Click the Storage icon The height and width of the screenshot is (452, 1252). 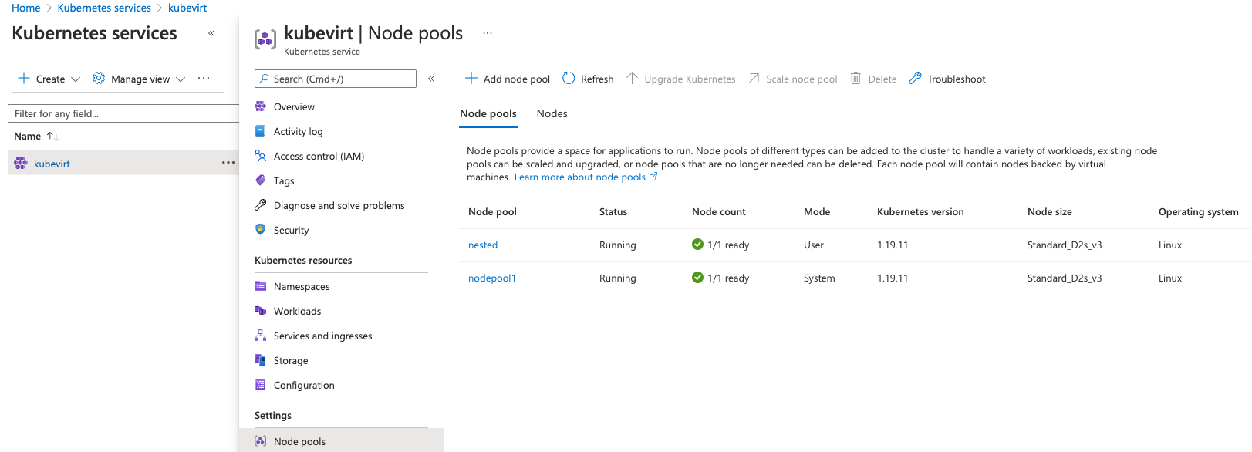[261, 360]
